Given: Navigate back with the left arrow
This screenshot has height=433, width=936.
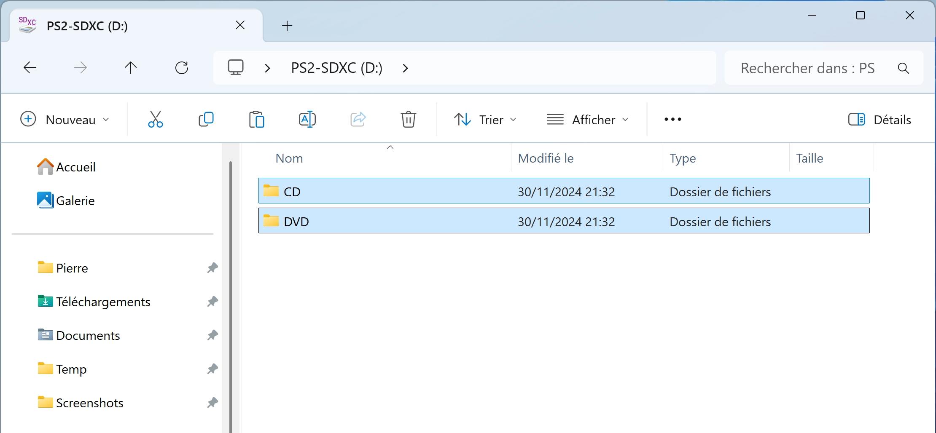Looking at the screenshot, I should coord(30,68).
